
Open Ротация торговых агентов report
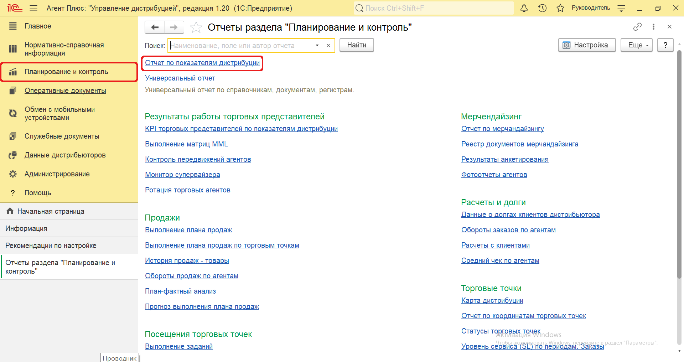(188, 190)
